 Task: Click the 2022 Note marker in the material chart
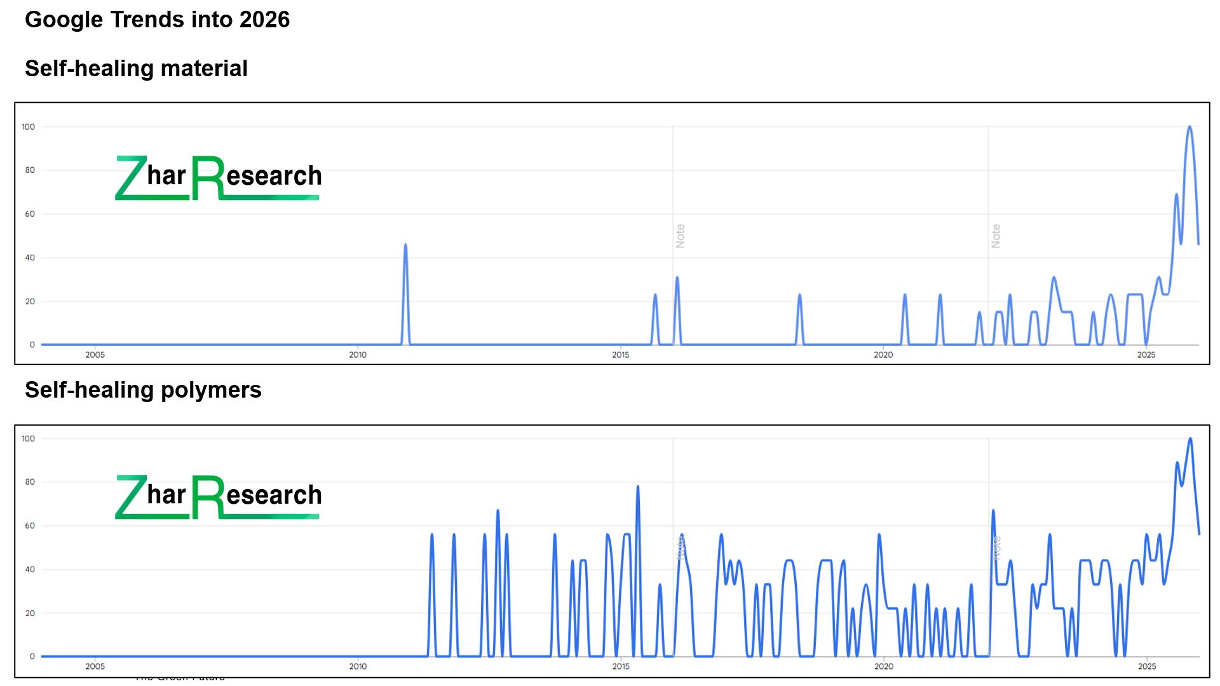click(x=996, y=236)
